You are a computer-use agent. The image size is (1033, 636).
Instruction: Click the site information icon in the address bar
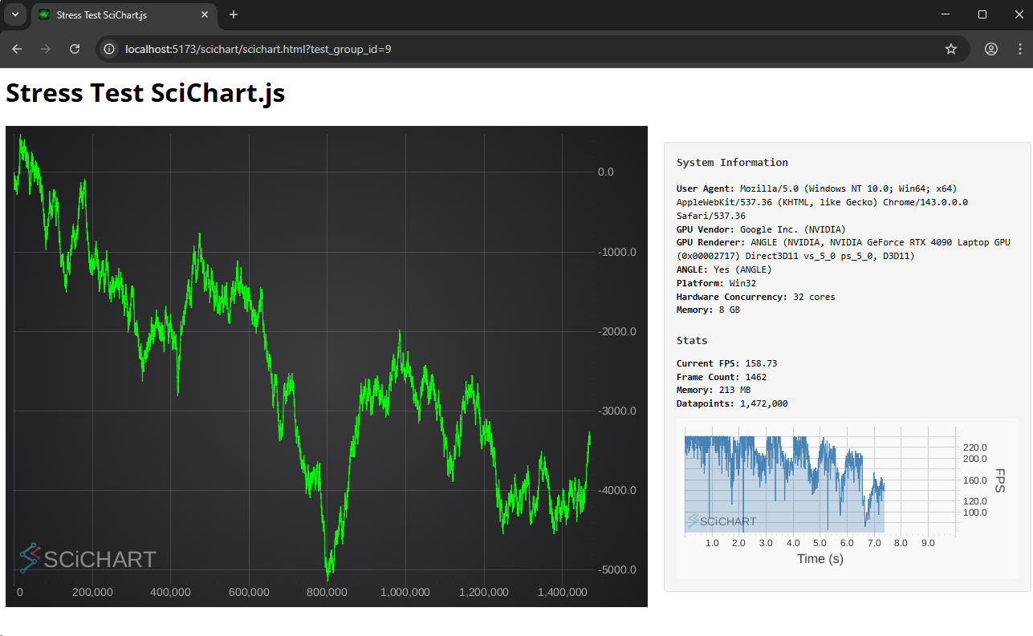pos(108,49)
